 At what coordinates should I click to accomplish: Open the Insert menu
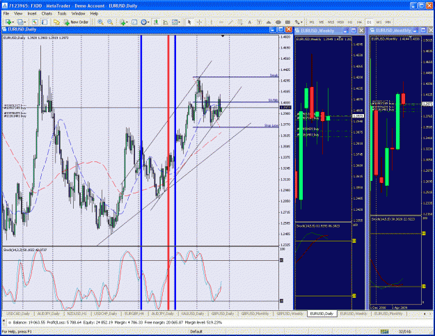coord(32,14)
